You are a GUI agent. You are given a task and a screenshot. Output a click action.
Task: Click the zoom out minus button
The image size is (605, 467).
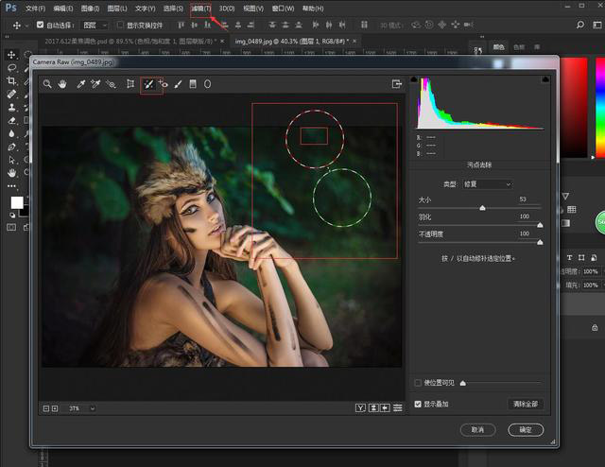click(46, 408)
